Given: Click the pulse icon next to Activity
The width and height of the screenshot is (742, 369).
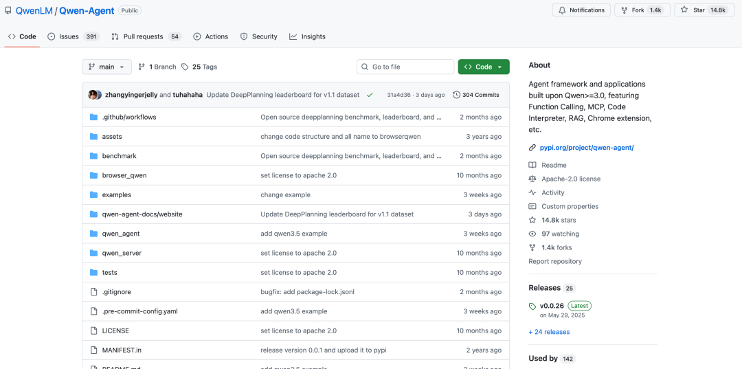Looking at the screenshot, I should (532, 192).
